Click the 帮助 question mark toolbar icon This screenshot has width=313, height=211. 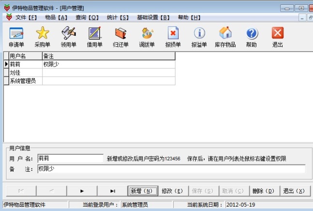click(251, 37)
